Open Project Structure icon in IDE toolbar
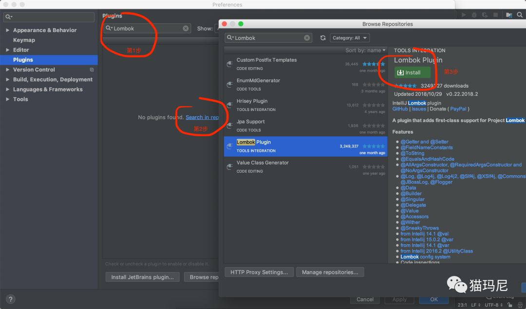The image size is (526, 309). point(509,15)
